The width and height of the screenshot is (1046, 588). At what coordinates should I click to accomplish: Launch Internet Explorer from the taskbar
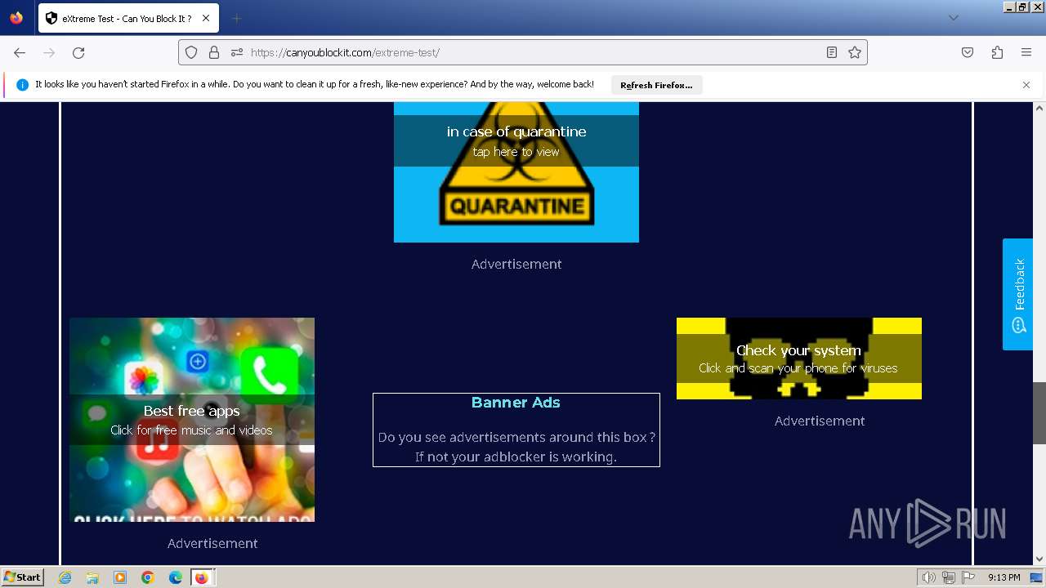tap(65, 577)
